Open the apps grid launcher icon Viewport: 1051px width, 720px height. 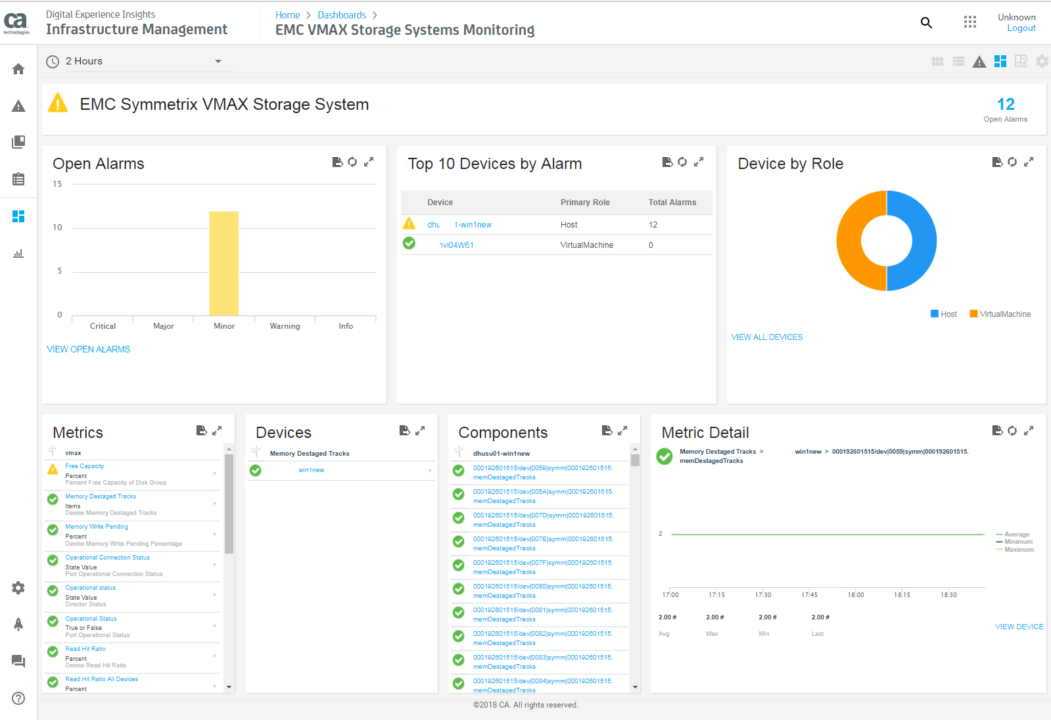(970, 22)
